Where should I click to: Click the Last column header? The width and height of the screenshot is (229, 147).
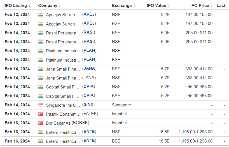click(x=221, y=6)
